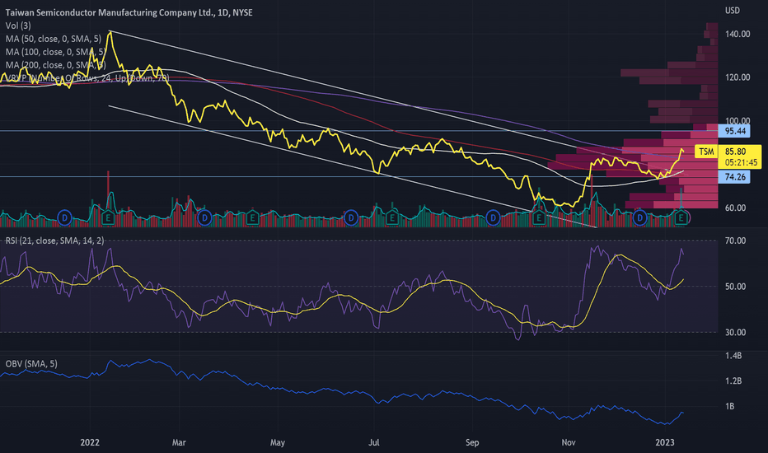
Task: Click the Mar time axis label
Action: click(179, 443)
